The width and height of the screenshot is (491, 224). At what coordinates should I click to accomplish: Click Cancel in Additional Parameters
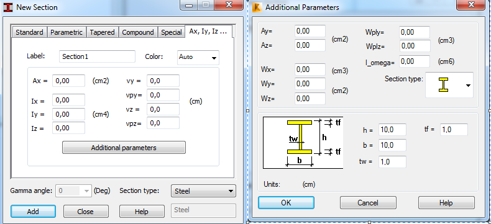click(x=368, y=203)
